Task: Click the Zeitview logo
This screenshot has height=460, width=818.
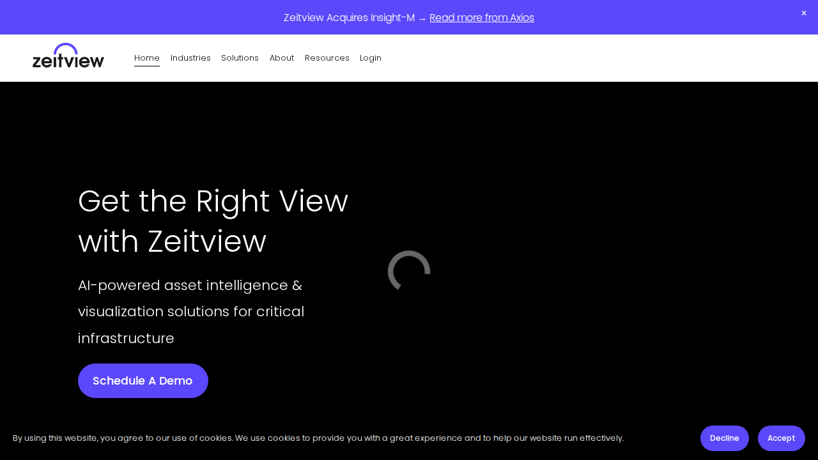Action: tap(68, 56)
